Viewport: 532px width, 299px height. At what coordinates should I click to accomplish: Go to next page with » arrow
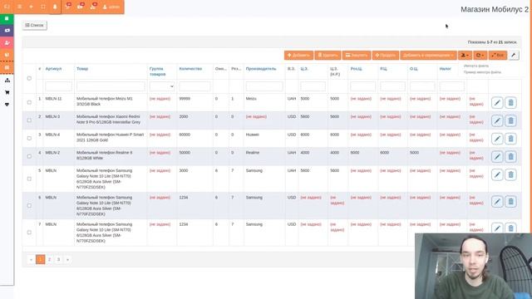(67, 260)
